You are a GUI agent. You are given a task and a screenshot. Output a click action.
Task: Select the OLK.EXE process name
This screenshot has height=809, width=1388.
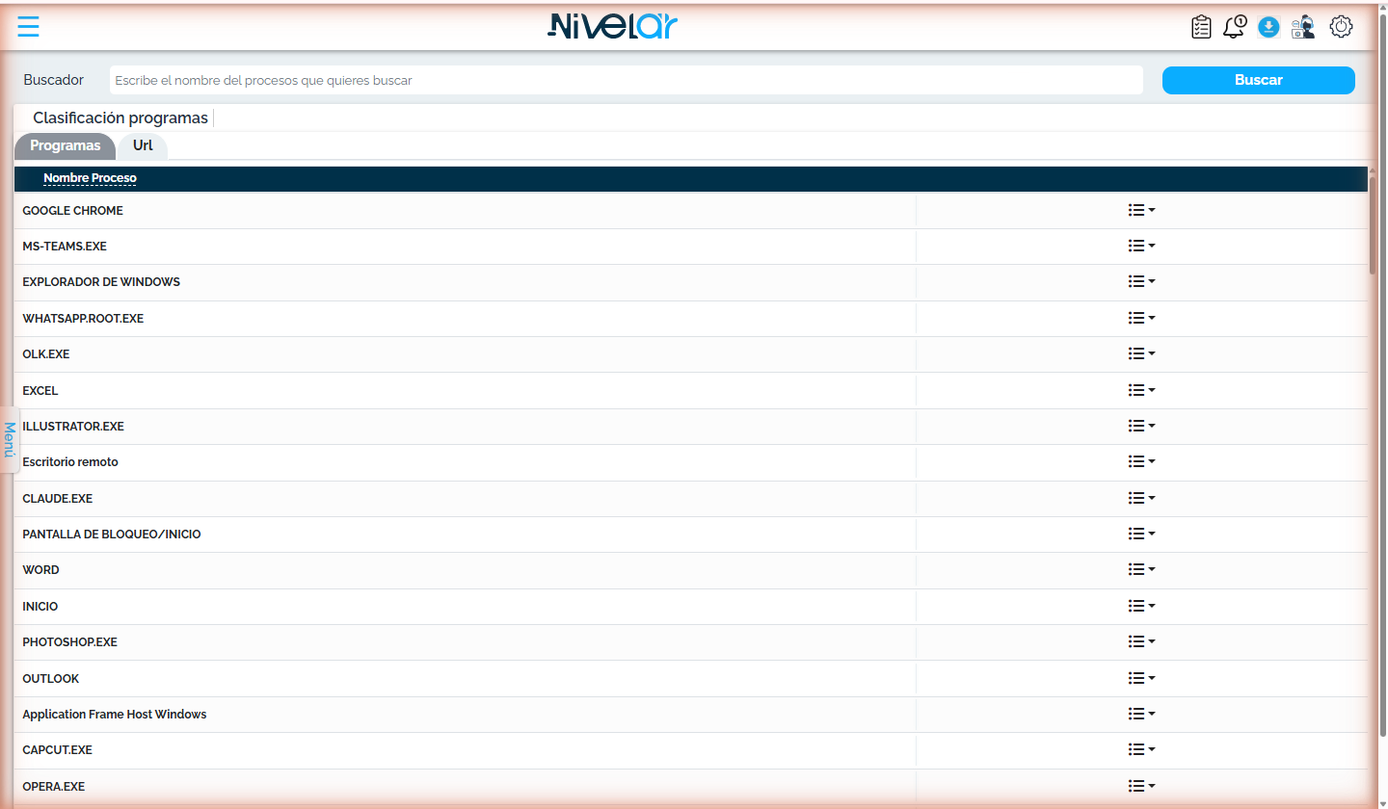[46, 353]
